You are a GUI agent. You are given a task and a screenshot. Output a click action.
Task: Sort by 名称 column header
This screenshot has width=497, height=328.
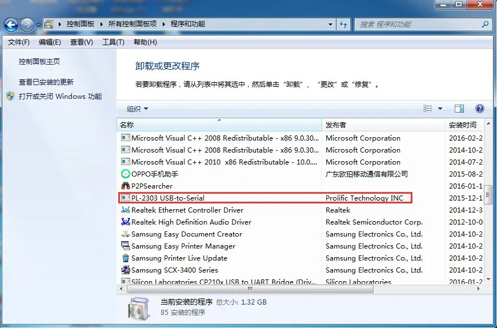(x=219, y=125)
